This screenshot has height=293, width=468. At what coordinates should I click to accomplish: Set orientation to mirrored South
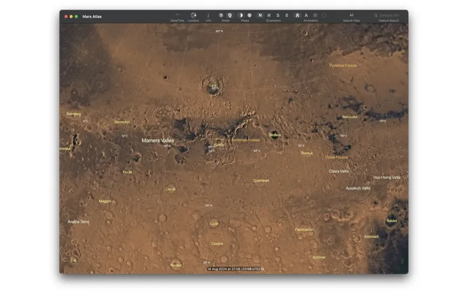(x=287, y=15)
